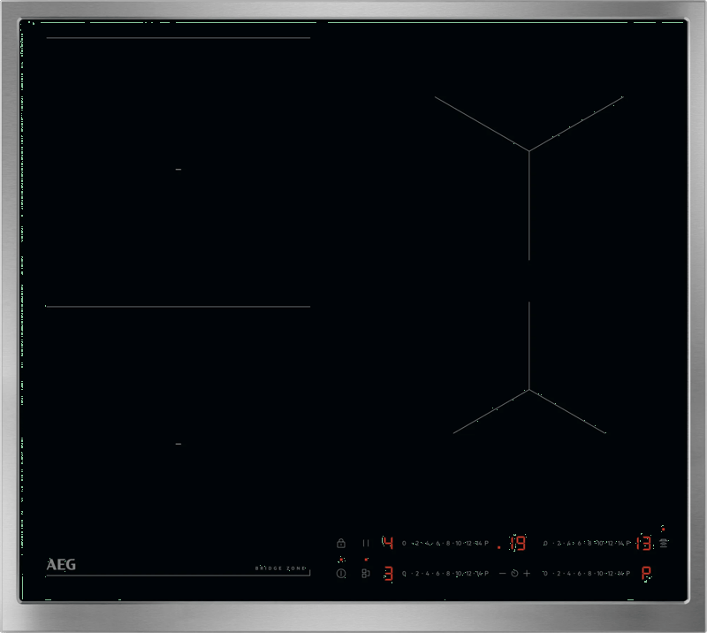This screenshot has height=633, width=707.
Task: Tap the red heat display showing 4
Action: [388, 543]
